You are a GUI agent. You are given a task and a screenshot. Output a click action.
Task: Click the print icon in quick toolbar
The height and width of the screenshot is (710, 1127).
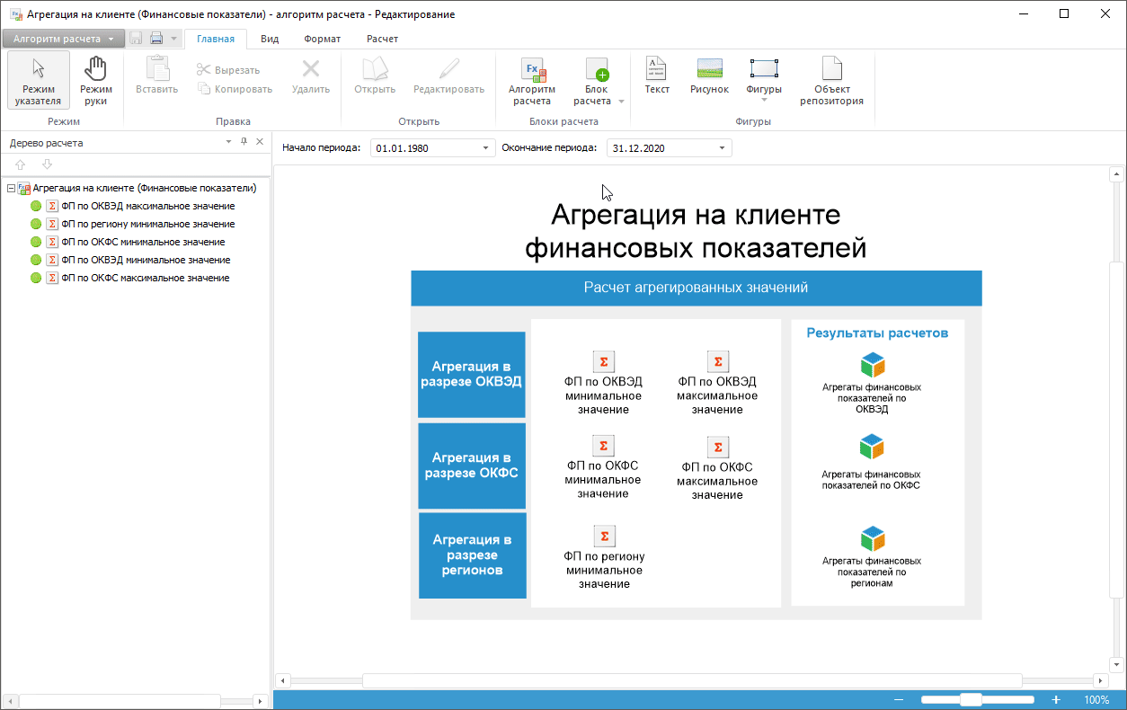click(156, 39)
